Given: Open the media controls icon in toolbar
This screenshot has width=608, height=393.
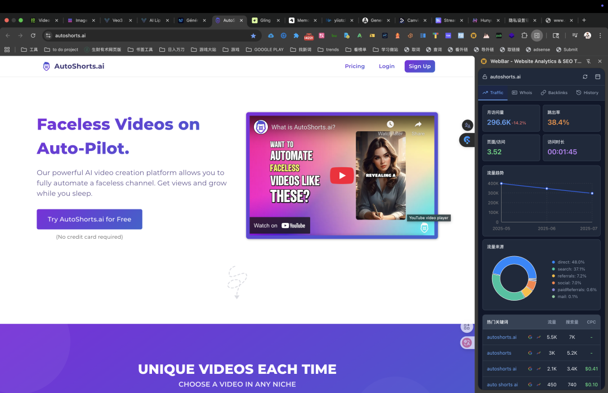Looking at the screenshot, I should pos(575,35).
